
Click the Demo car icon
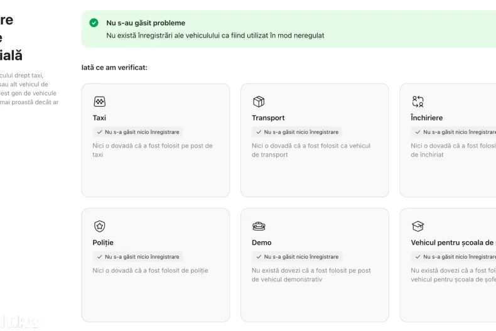click(258, 226)
